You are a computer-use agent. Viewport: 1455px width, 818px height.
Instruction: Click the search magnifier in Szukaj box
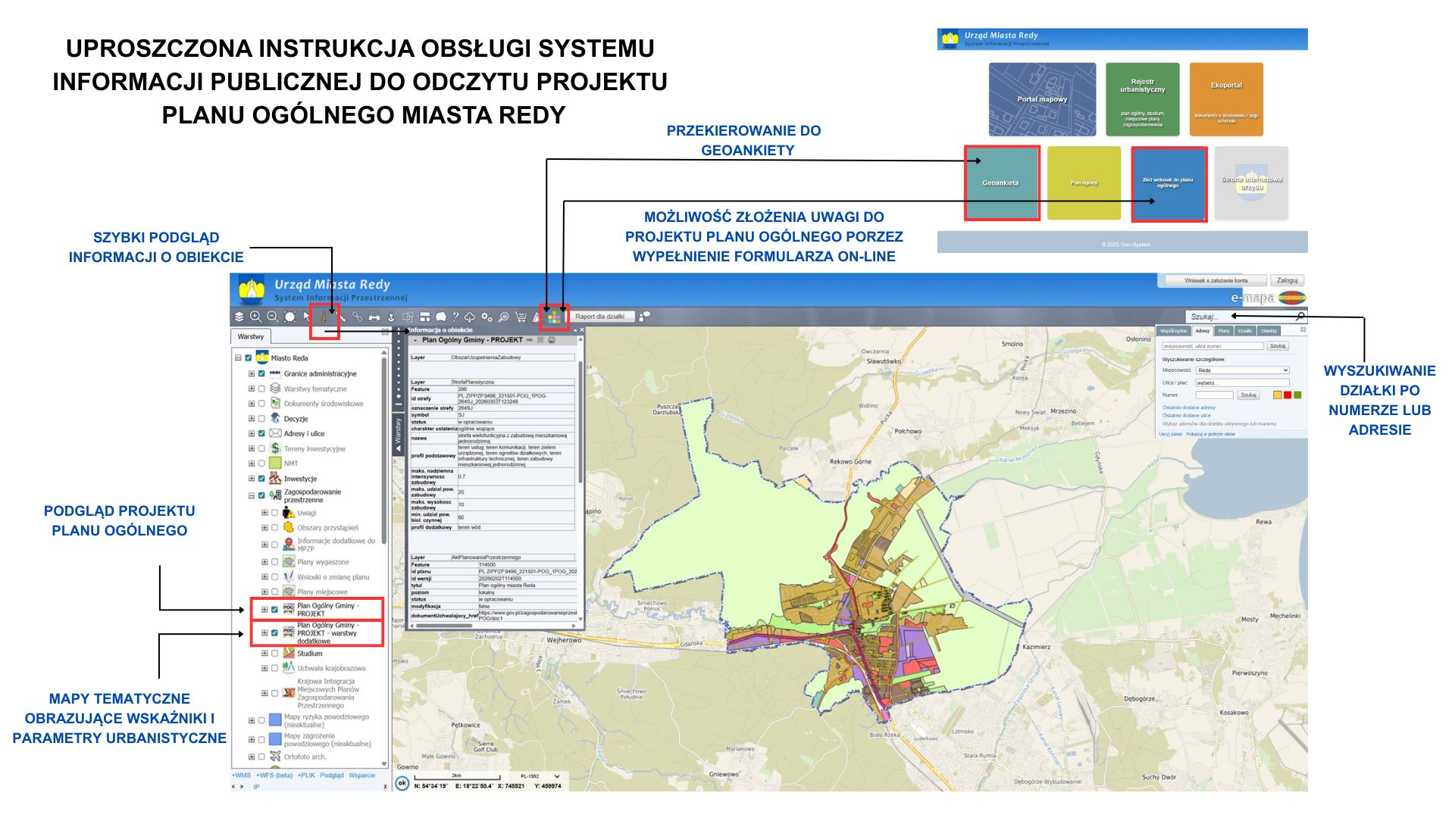pos(1300,317)
